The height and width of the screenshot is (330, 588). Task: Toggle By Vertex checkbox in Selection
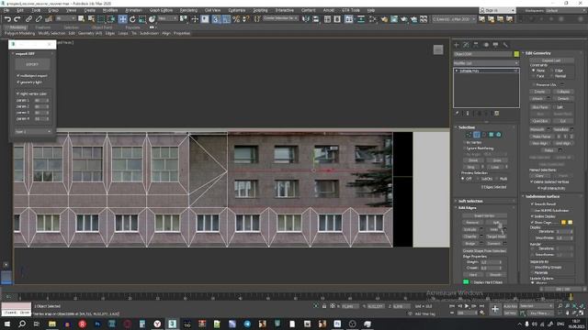tap(465, 143)
